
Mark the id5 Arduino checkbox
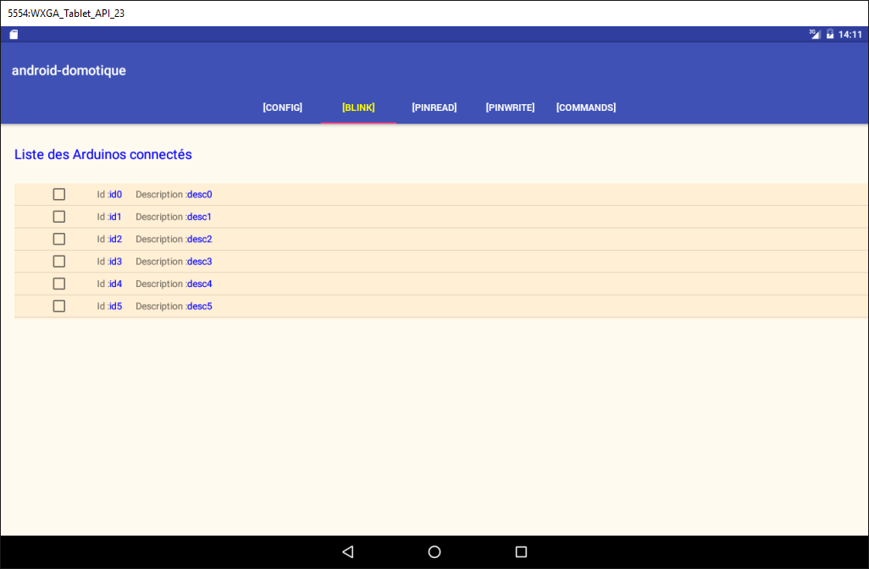(x=59, y=307)
